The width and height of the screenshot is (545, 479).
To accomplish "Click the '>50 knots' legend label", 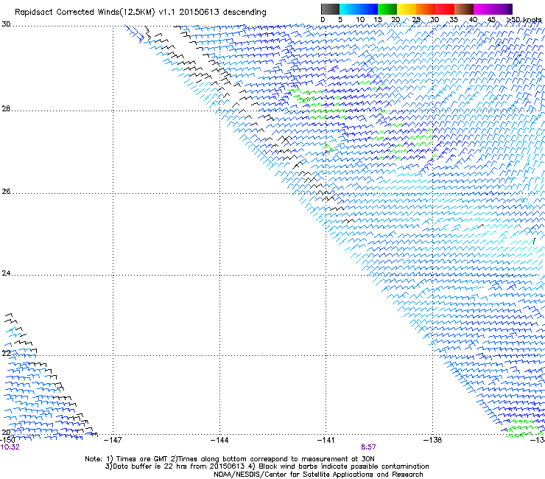I will 524,20.
